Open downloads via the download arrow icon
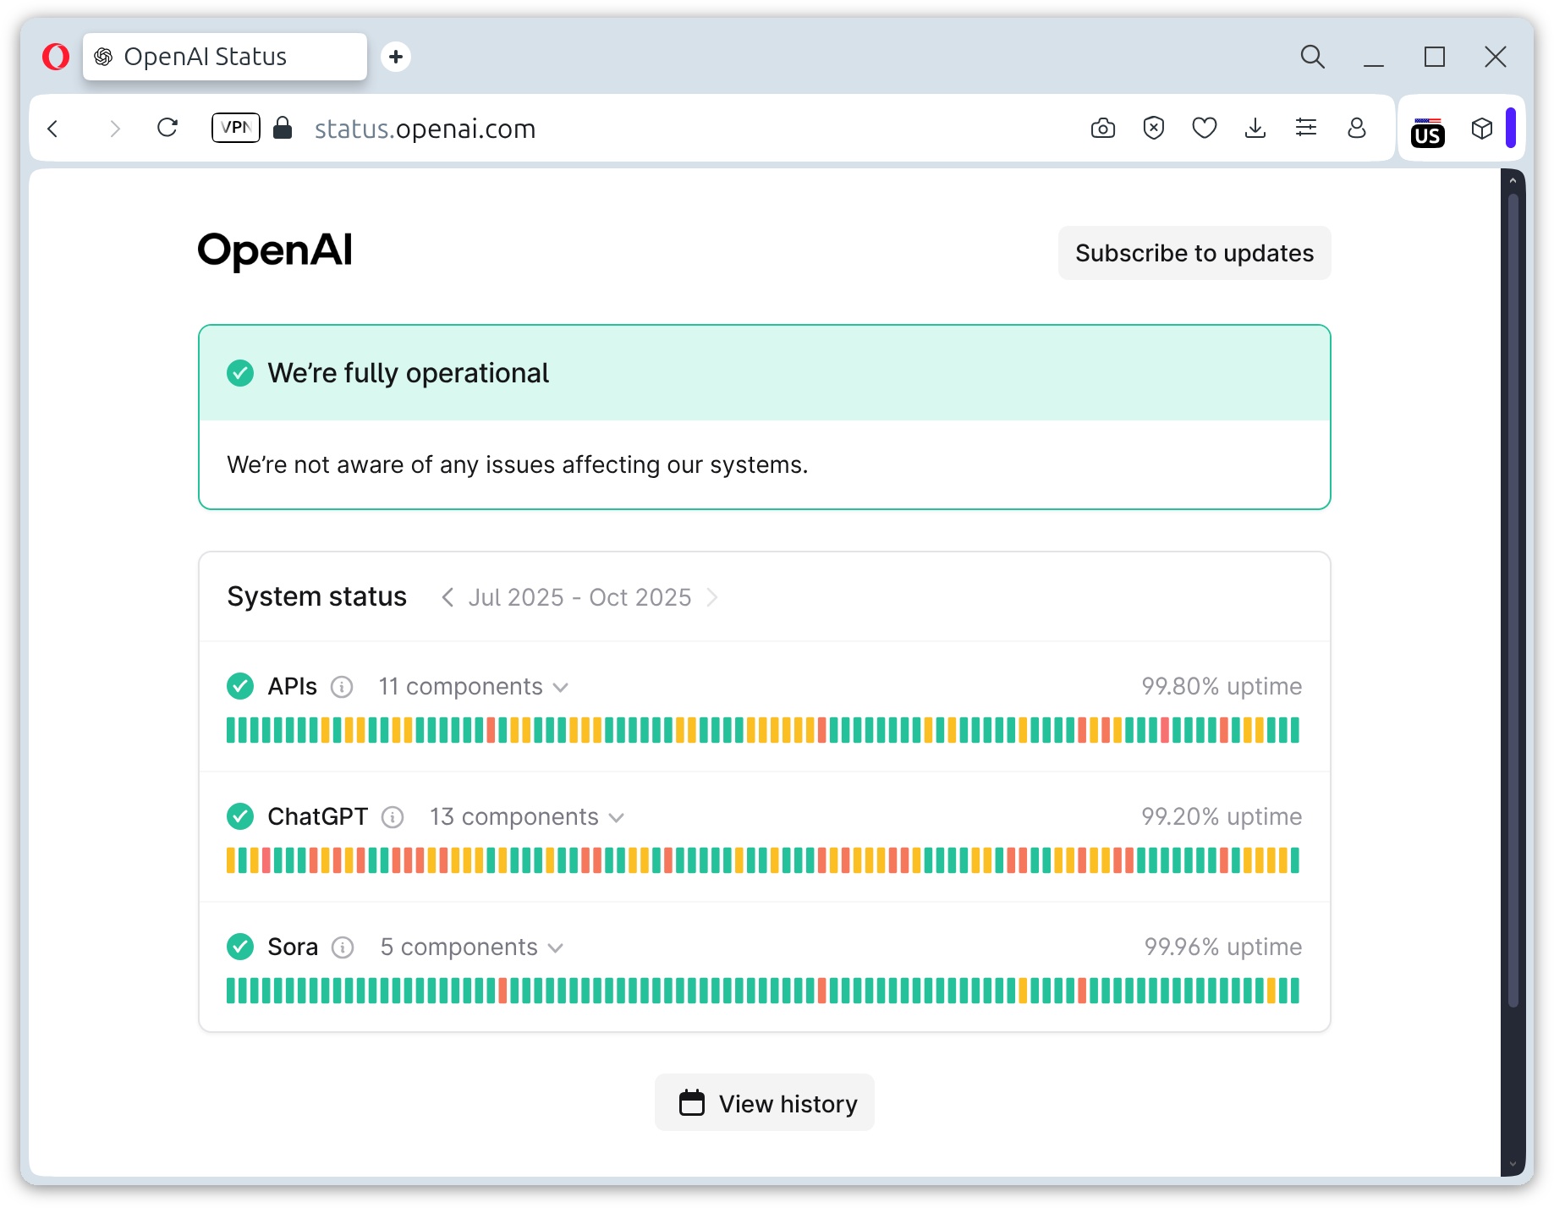Viewport: 1554px width, 1208px height. point(1255,128)
